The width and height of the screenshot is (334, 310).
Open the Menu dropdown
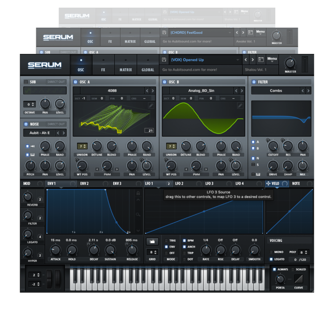tap(272, 60)
